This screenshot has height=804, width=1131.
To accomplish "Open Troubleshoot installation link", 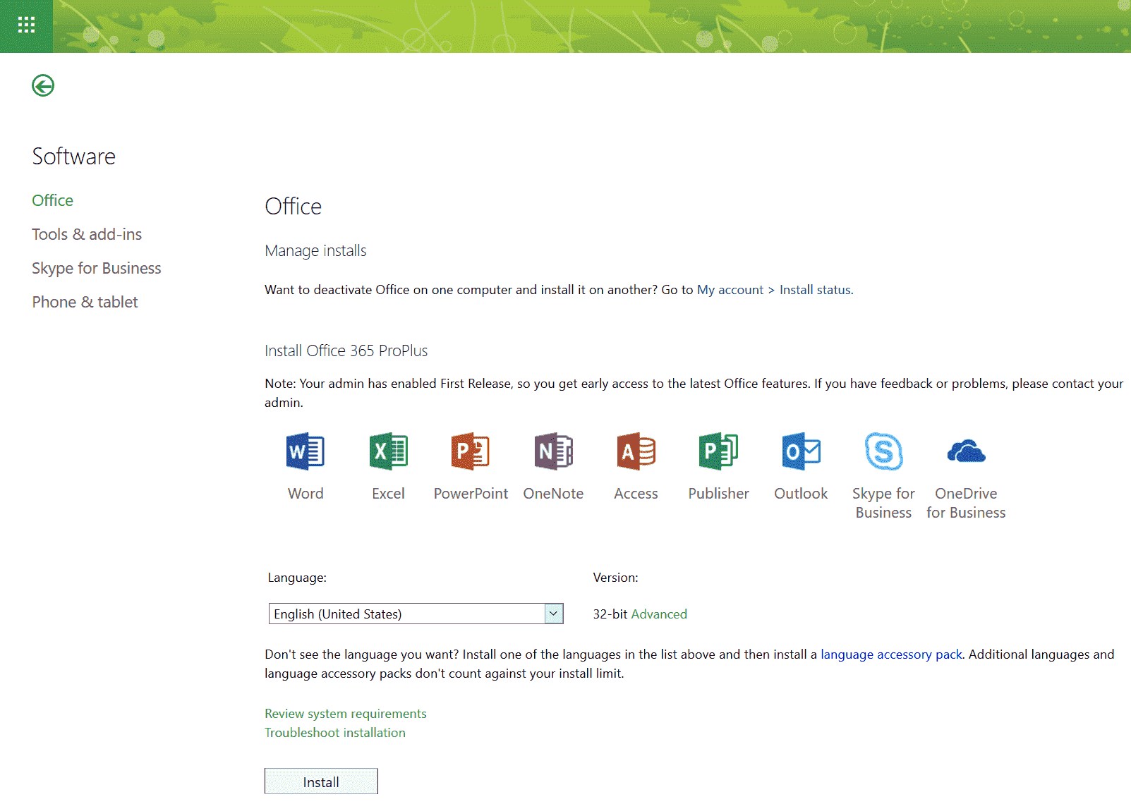I will (335, 733).
